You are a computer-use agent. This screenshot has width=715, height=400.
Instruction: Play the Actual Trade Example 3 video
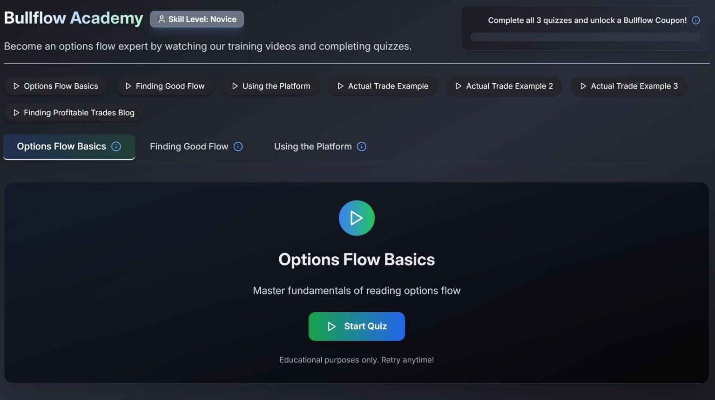tap(628, 86)
